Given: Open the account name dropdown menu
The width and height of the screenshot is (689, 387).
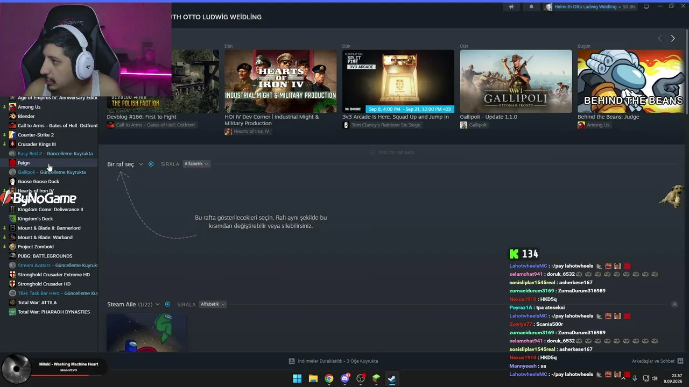Looking at the screenshot, I should [x=587, y=7].
